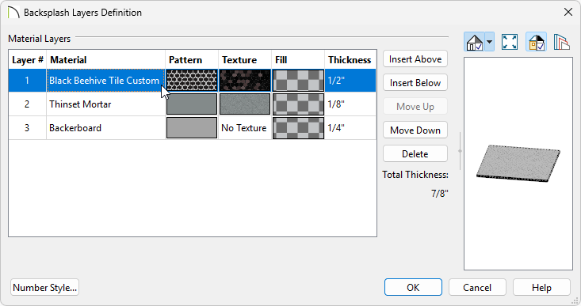Select layer number 2 cell
Image resolution: width=581 pixels, height=306 pixels.
click(x=27, y=104)
